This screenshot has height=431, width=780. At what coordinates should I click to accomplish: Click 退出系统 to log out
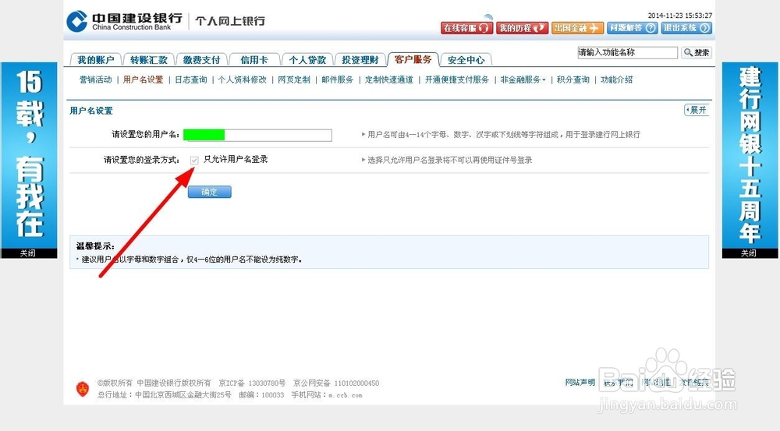click(x=686, y=28)
